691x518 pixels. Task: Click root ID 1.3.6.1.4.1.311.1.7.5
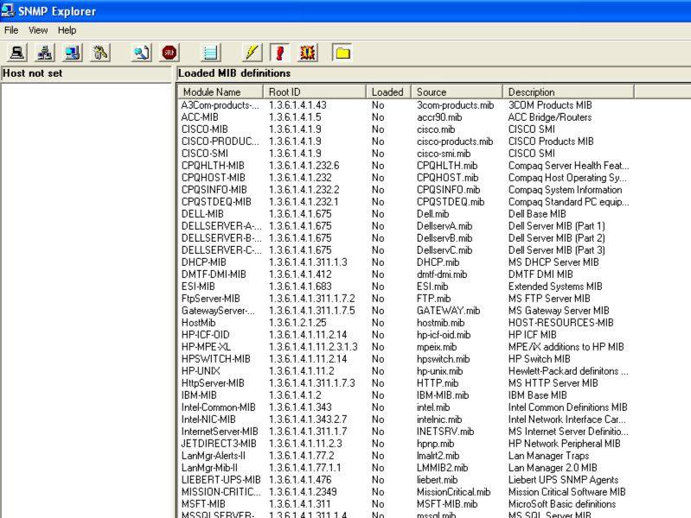[312, 311]
